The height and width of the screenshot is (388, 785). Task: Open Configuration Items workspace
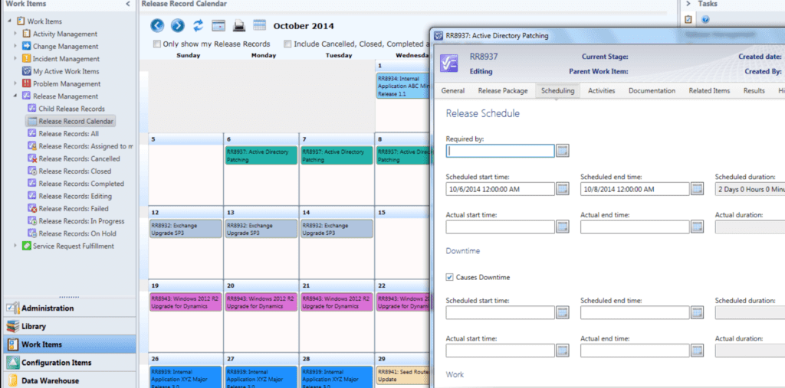[69, 363]
